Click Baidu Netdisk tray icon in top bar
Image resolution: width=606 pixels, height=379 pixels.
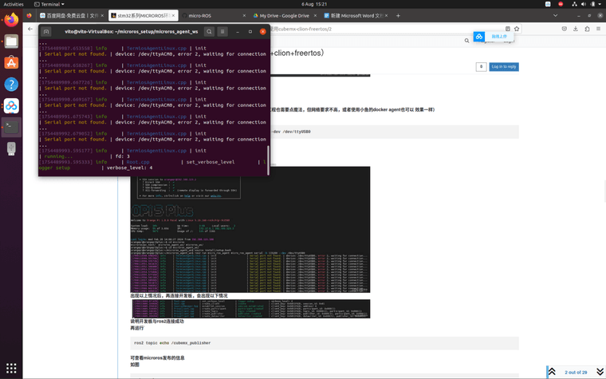548,4
